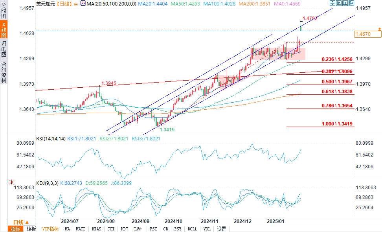This screenshot has width=382, height=232.
Task: Select the MACD indicator button
Action: click(x=81, y=229)
